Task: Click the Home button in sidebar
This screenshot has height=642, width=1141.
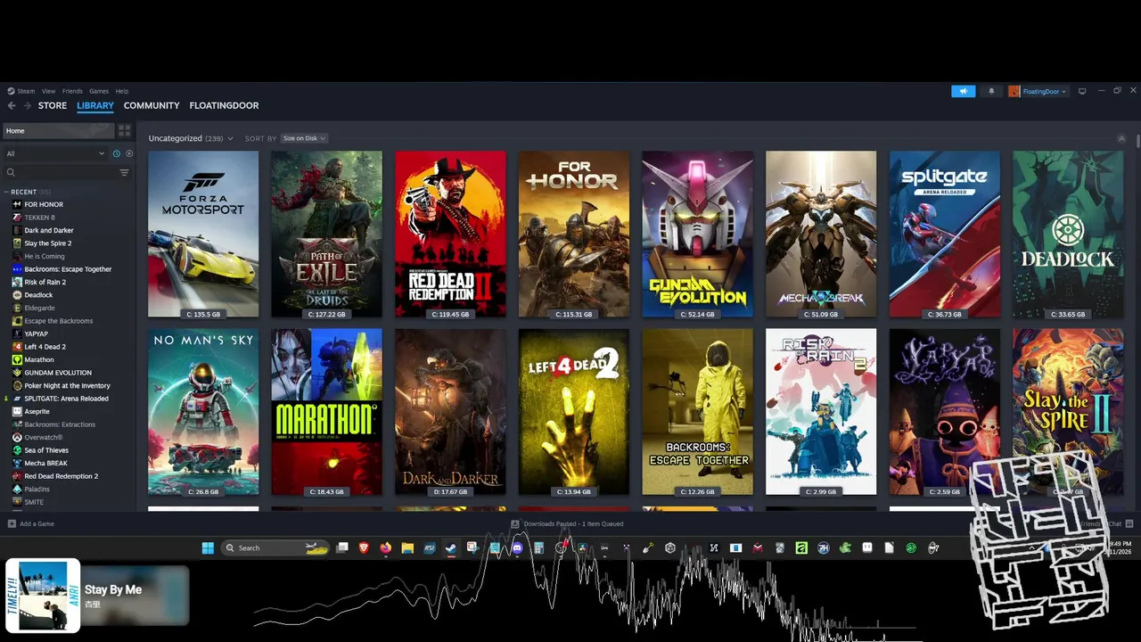Action: click(57, 130)
